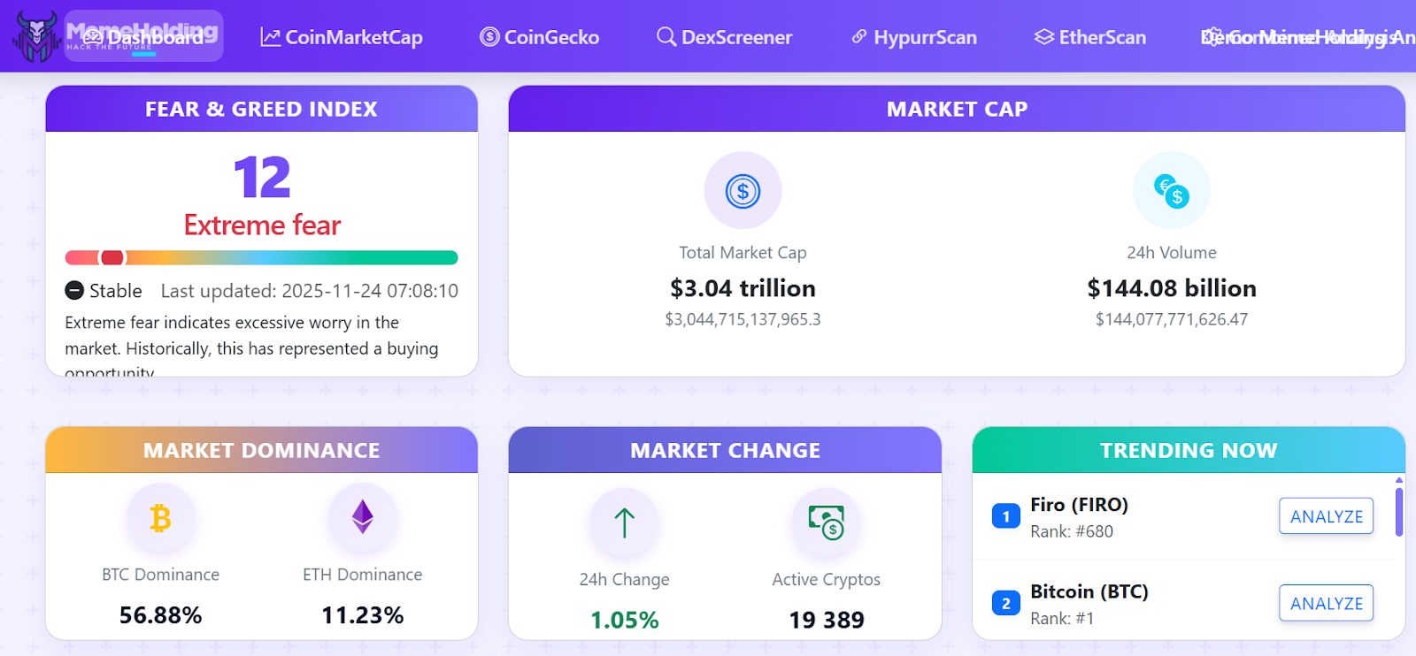Click the Fear & Greed gauge marker

point(112,257)
